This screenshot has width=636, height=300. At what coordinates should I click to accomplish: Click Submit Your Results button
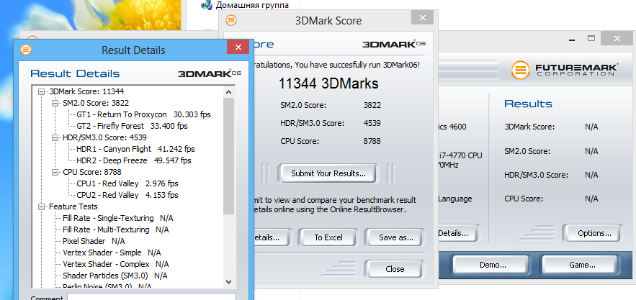[328, 173]
